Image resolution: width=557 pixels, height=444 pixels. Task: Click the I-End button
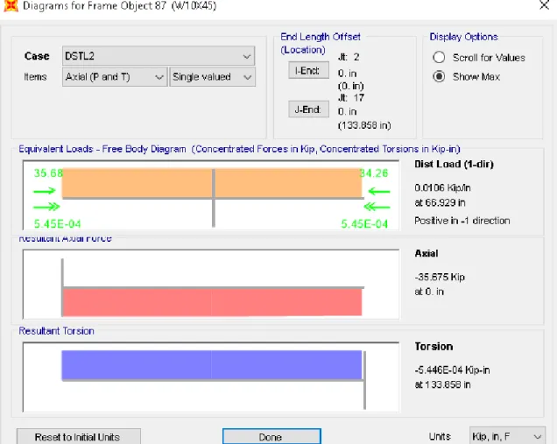click(308, 70)
